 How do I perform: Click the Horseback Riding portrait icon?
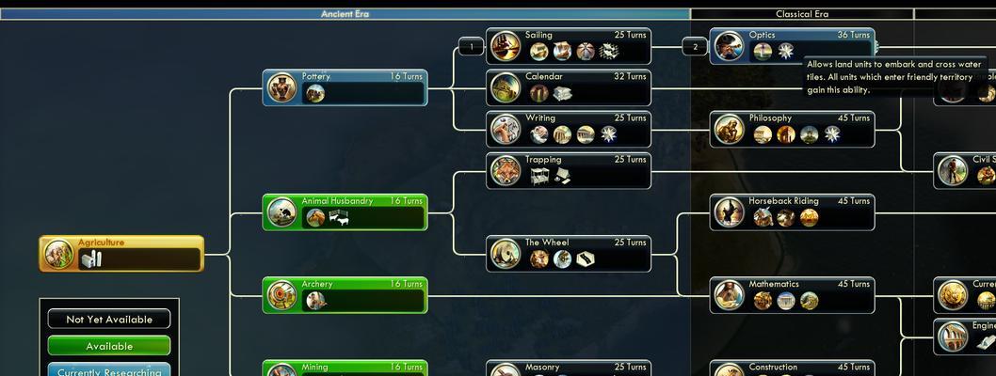[x=730, y=212]
